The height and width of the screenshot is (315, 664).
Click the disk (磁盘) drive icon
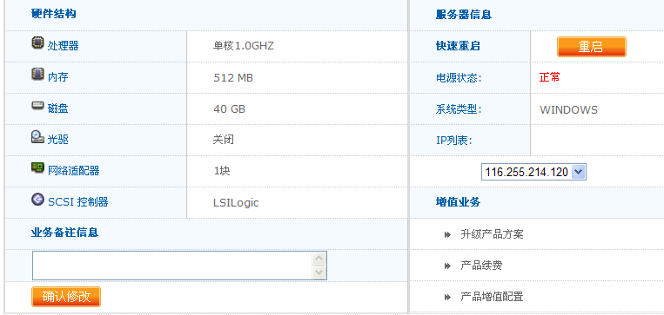(x=37, y=106)
